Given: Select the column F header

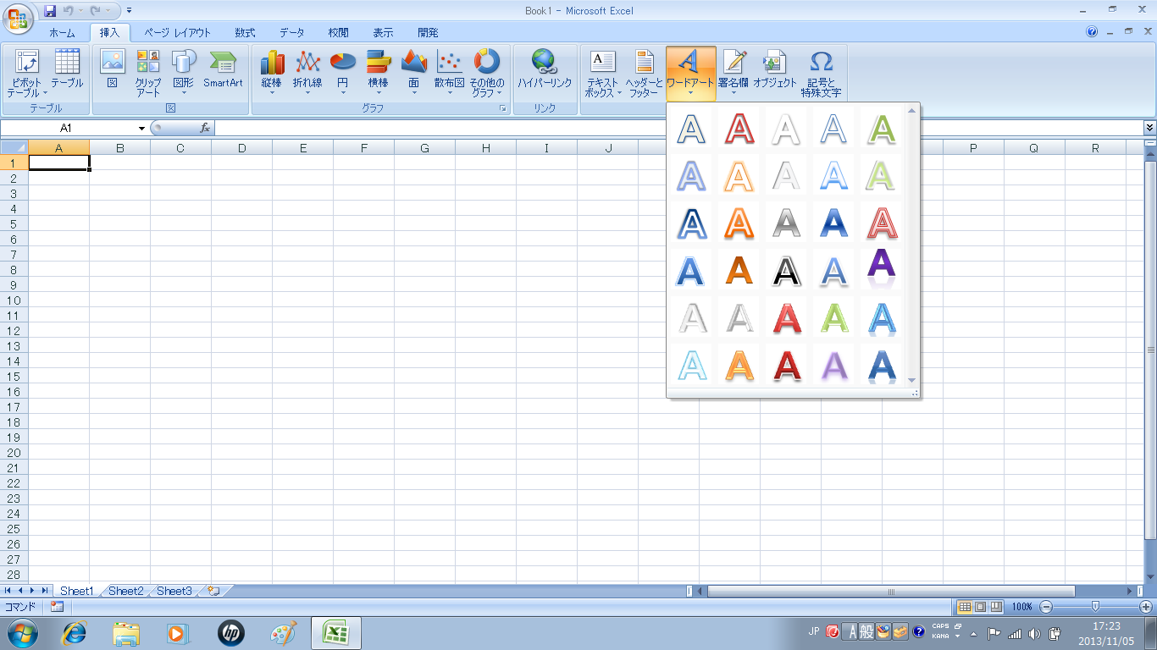Looking at the screenshot, I should click(363, 148).
